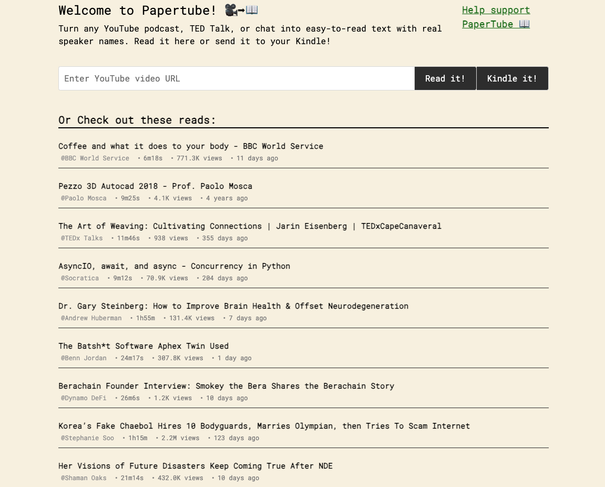Image resolution: width=605 pixels, height=487 pixels.
Task: Open Berachain Founder Interview read
Action: (x=226, y=386)
